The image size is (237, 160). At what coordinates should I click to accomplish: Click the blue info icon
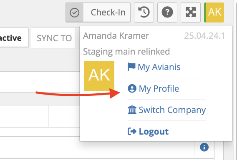point(204,147)
